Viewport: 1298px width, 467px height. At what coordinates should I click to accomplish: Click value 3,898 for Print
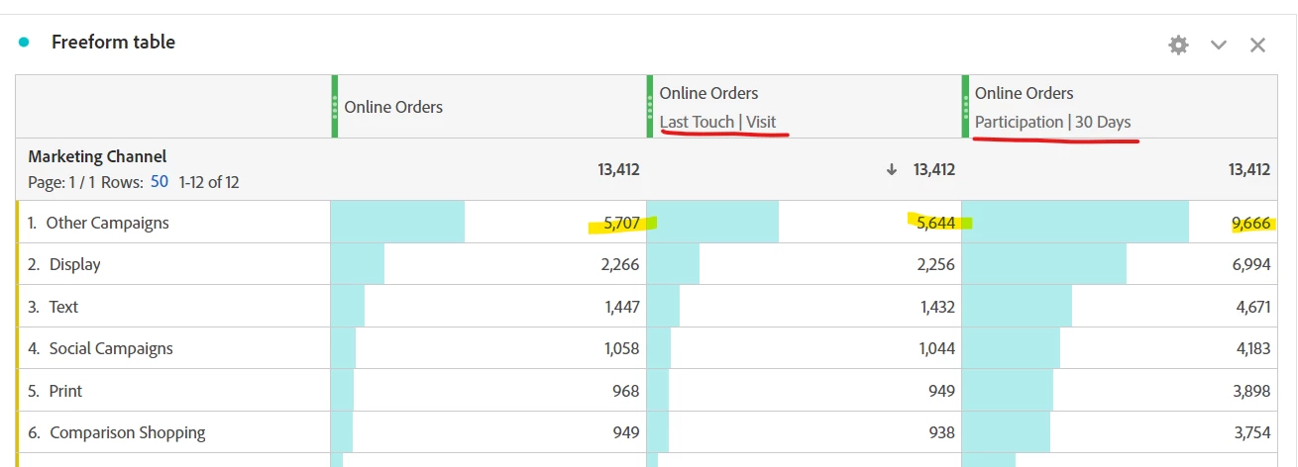[1252, 391]
